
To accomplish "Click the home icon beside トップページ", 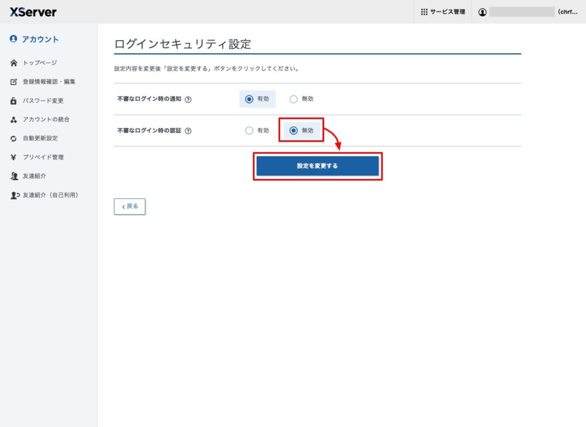I will [x=13, y=63].
